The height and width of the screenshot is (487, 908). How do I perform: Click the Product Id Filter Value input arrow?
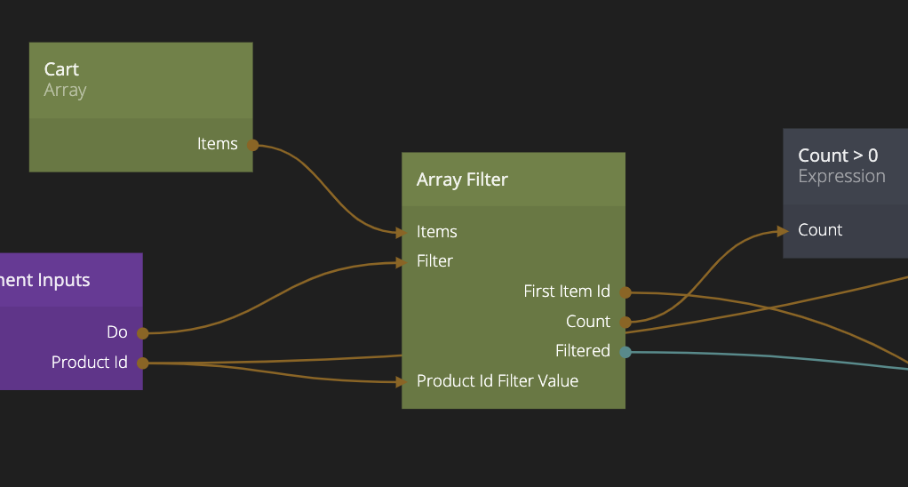[x=401, y=381]
